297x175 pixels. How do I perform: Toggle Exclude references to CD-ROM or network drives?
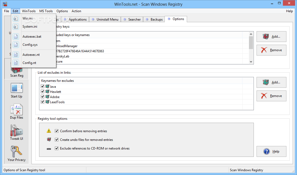pos(57,148)
